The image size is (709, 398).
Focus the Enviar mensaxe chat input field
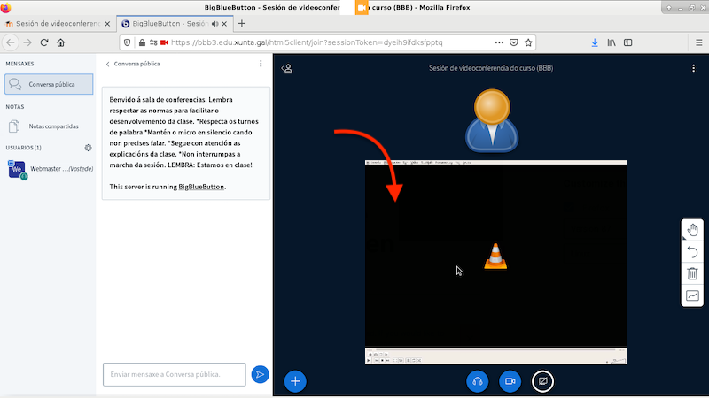point(174,375)
